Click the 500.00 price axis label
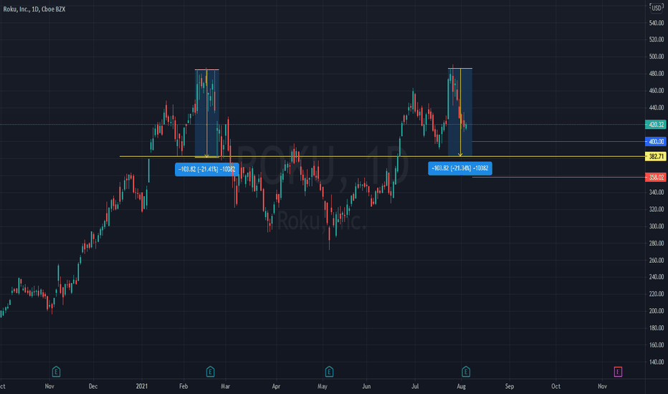 tap(656, 56)
